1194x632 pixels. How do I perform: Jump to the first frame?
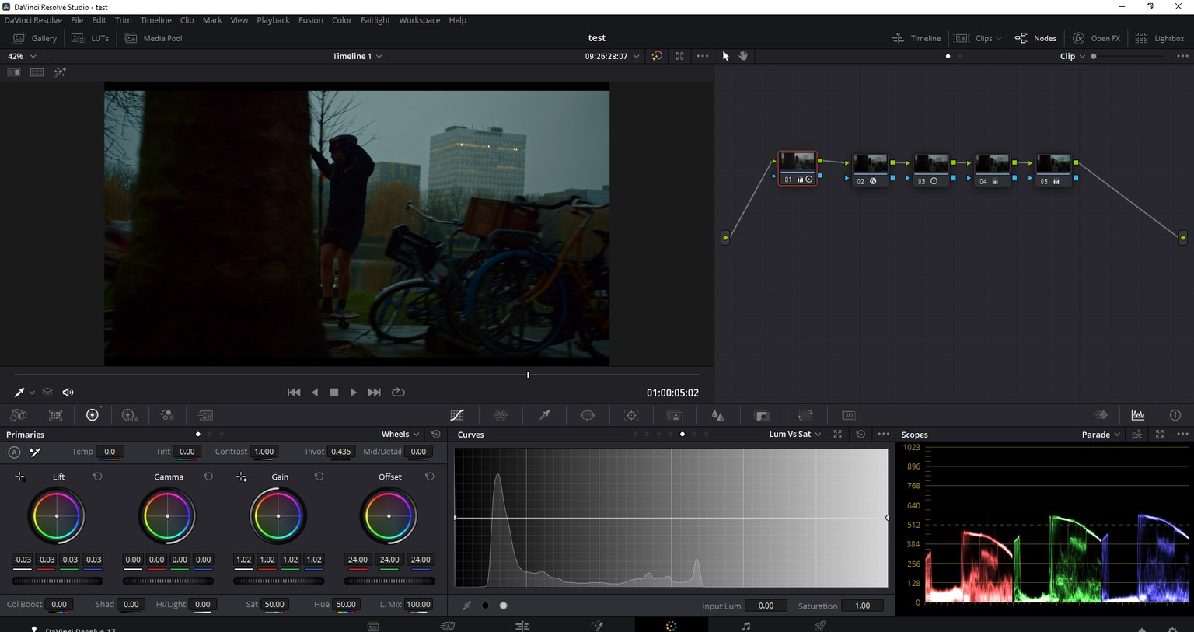[294, 393]
